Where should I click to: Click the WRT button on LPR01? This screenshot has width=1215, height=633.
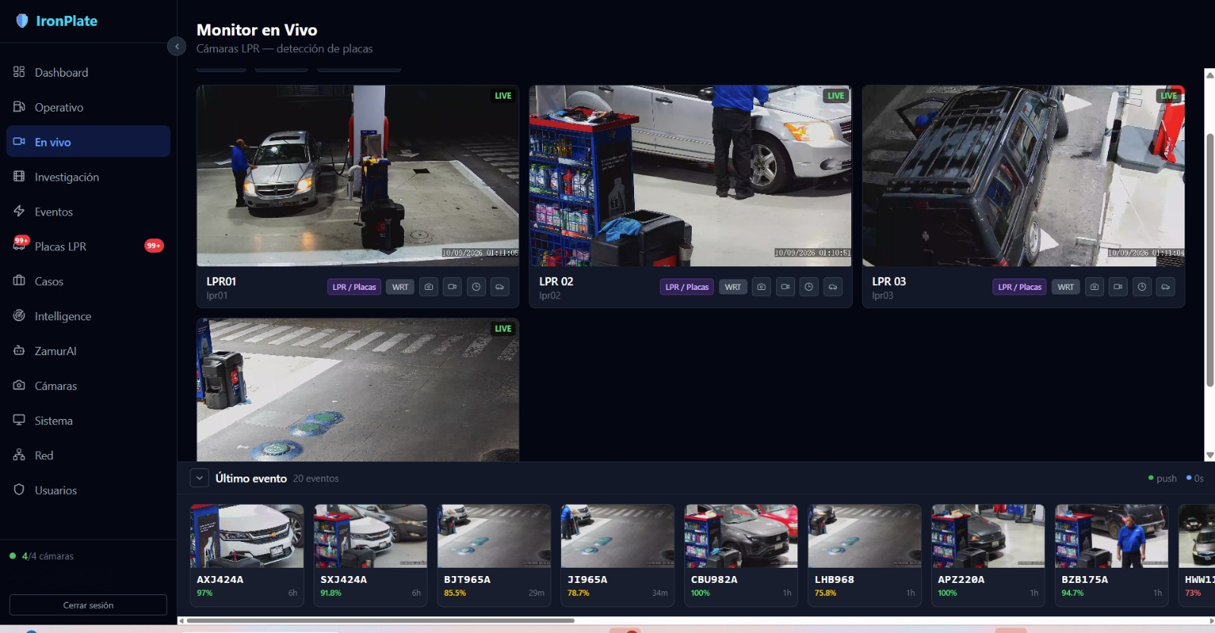pyautogui.click(x=400, y=287)
